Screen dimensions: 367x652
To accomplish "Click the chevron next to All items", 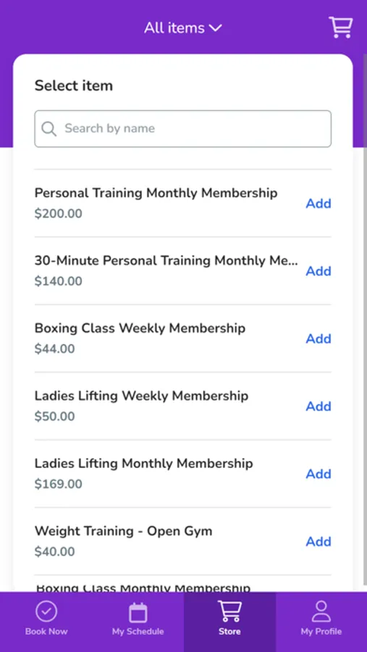I will click(x=215, y=28).
